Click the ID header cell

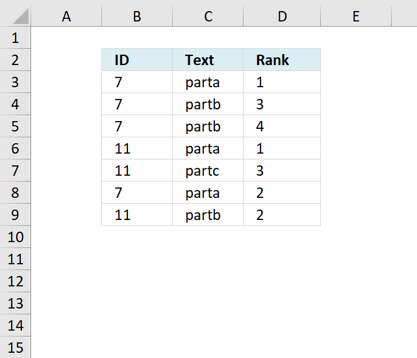(137, 60)
